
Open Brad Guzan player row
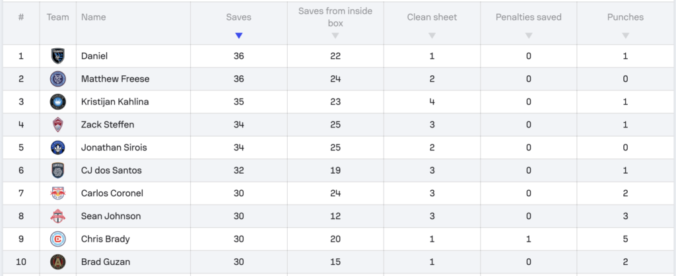[x=338, y=261]
